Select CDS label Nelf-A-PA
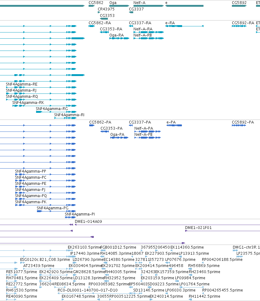 [144, 128]
